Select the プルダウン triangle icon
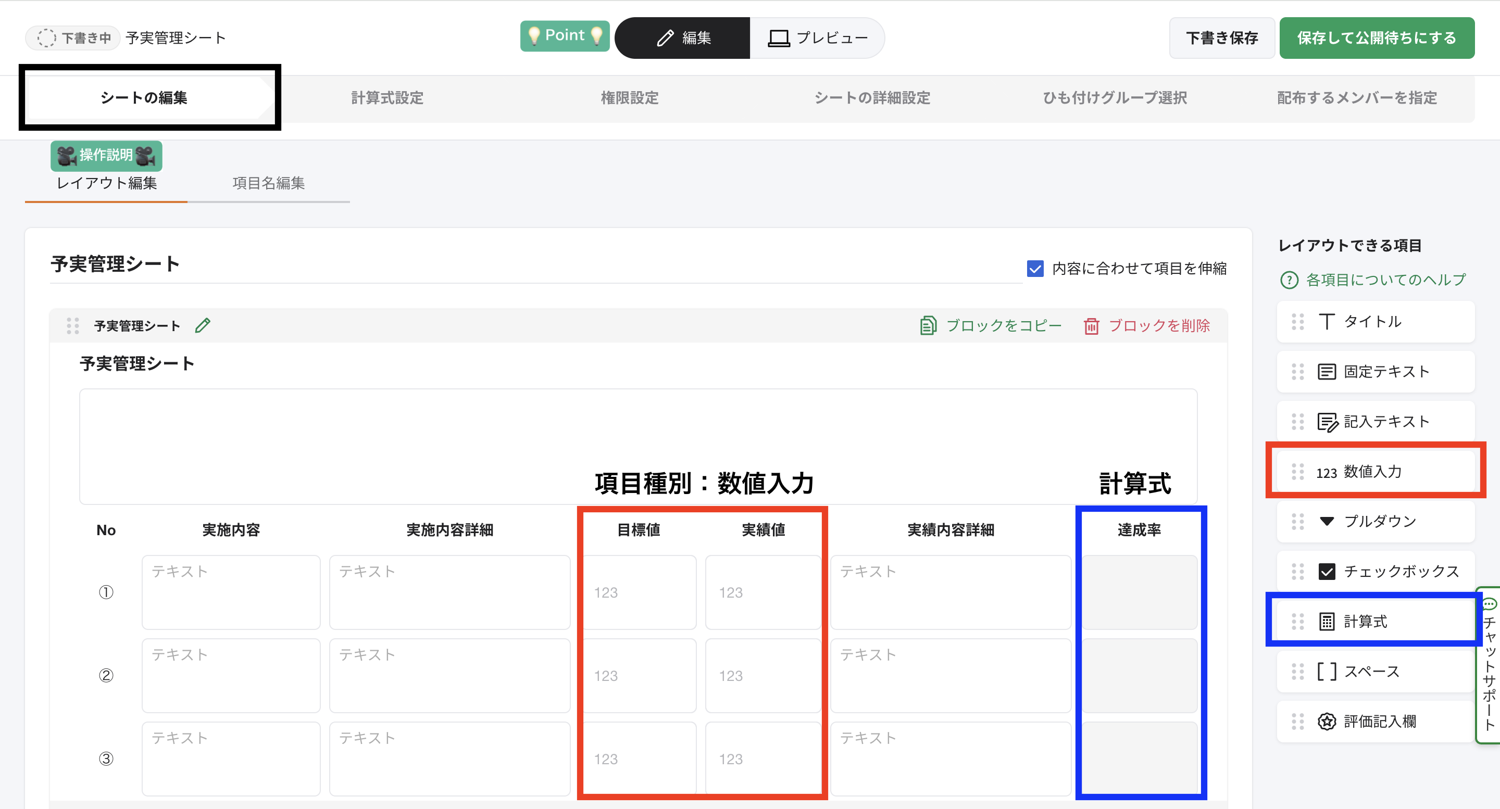The image size is (1500, 809). point(1327,522)
